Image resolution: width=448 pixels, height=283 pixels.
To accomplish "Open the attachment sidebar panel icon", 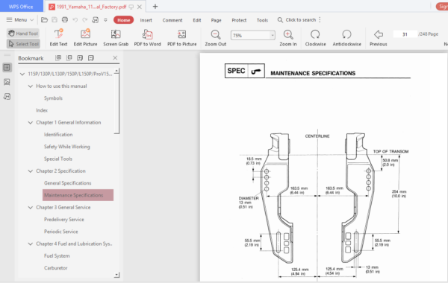I will (x=7, y=97).
